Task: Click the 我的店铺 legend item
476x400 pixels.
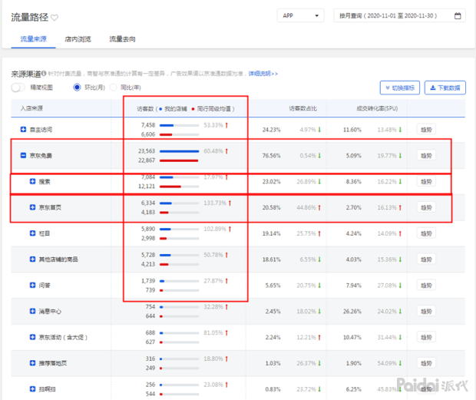Action: 173,109
